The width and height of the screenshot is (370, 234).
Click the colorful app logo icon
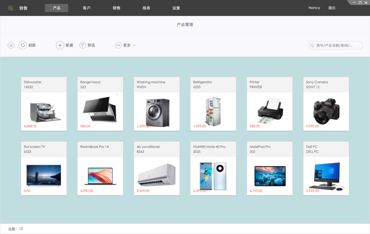11,8
